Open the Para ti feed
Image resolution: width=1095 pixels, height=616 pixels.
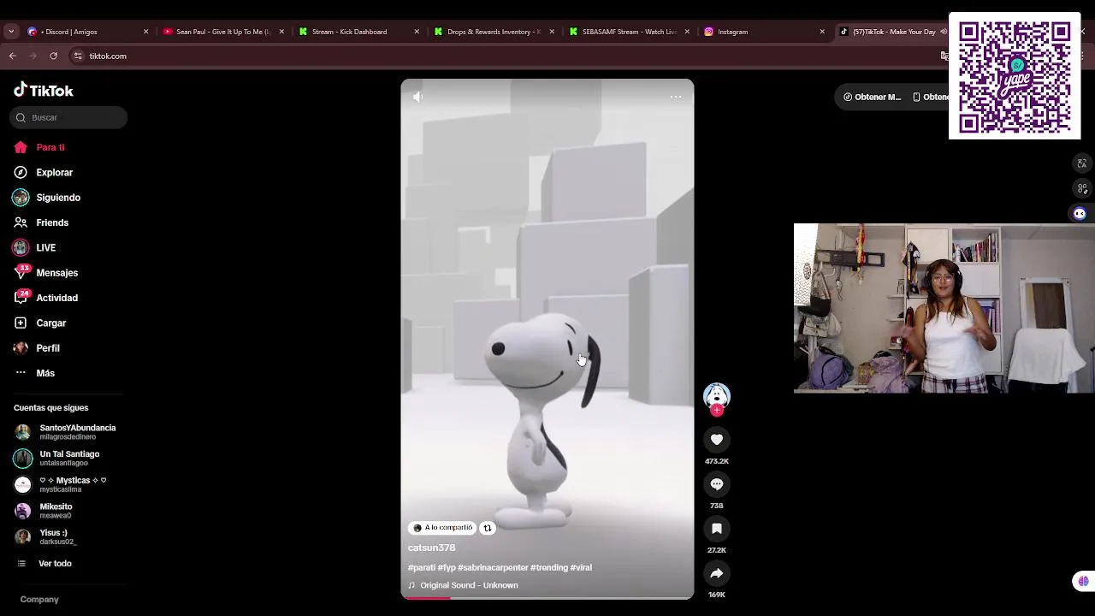pos(50,147)
